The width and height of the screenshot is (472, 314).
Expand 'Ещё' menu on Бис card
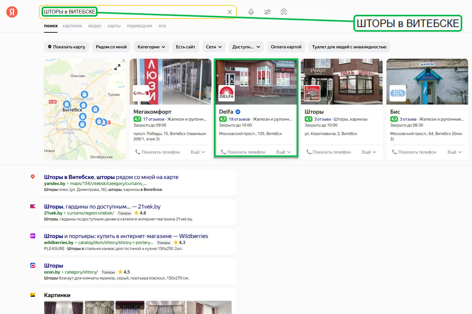click(x=454, y=152)
